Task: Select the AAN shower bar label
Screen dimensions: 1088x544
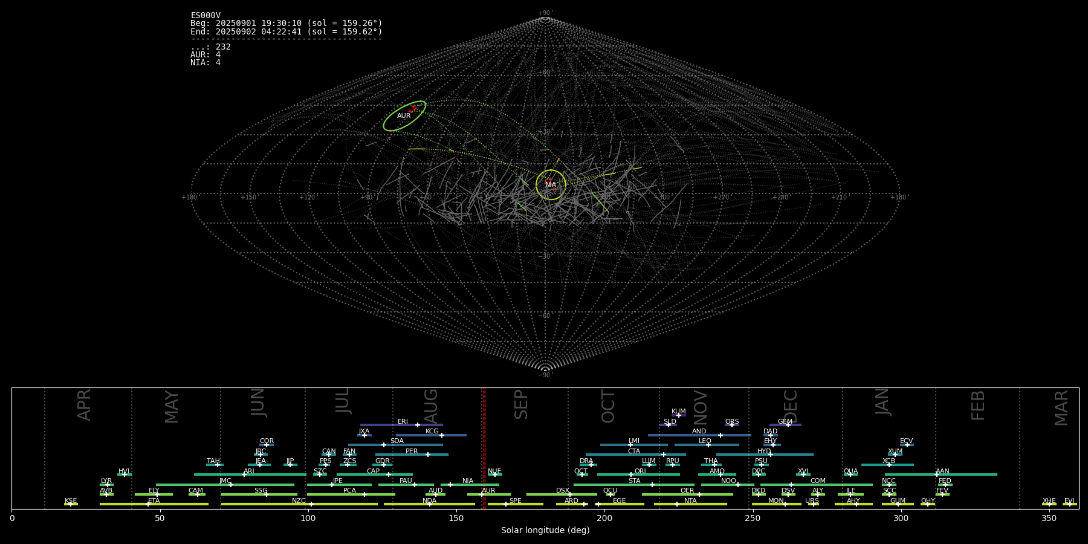Action: (942, 471)
